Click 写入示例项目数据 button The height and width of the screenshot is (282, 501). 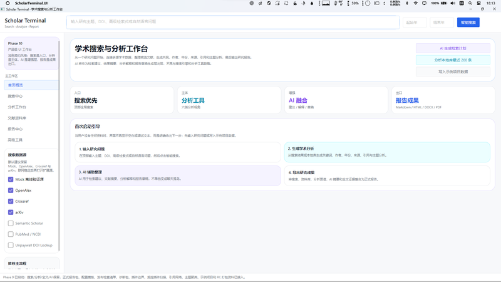(x=453, y=71)
